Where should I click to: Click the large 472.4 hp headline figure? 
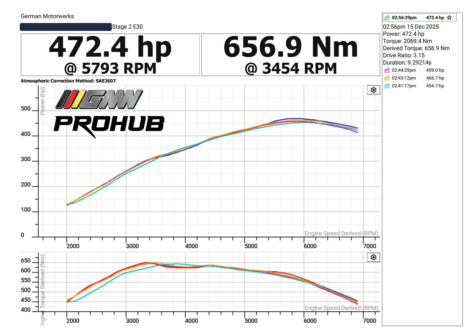110,48
